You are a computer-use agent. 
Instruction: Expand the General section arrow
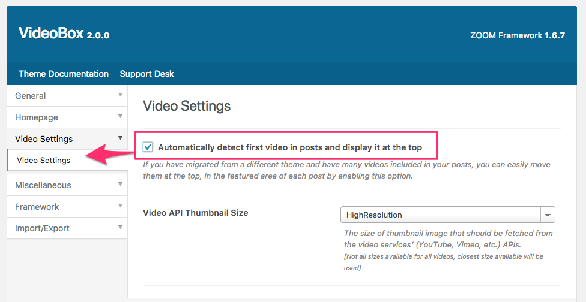[x=120, y=95]
